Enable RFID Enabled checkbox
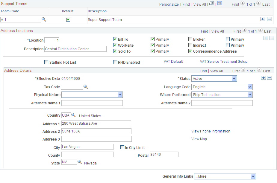 pyautogui.click(x=115, y=62)
